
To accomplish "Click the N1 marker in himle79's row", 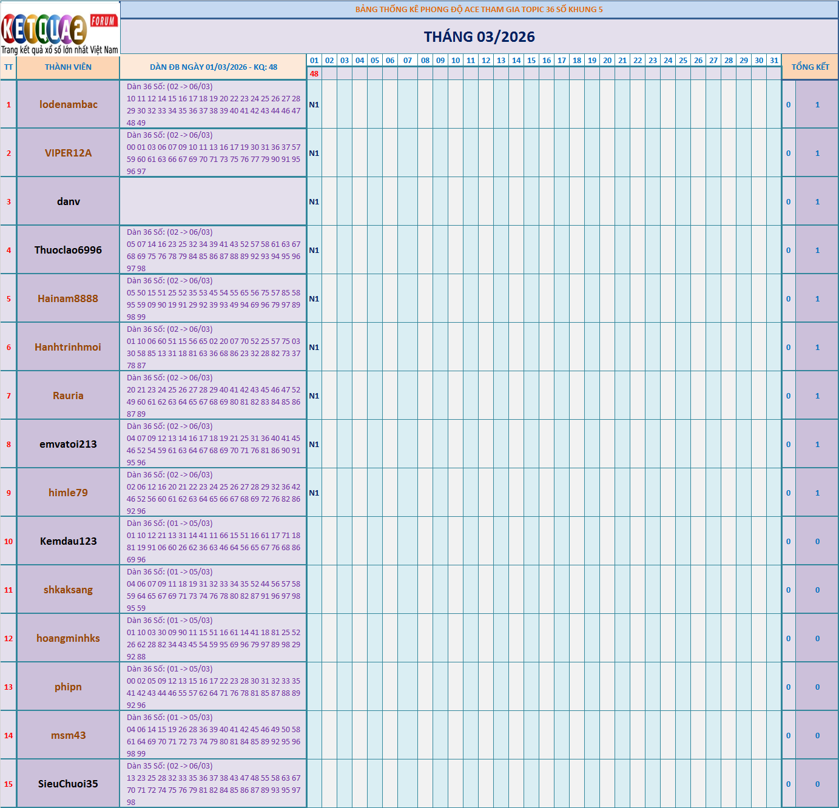I will [x=313, y=492].
